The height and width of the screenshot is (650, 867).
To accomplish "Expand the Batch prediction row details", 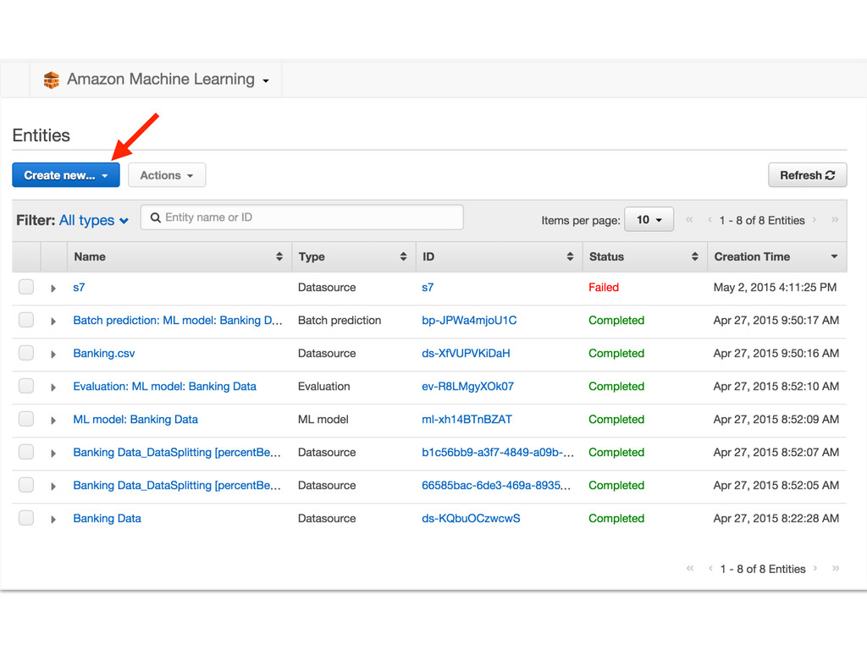I will coord(53,321).
